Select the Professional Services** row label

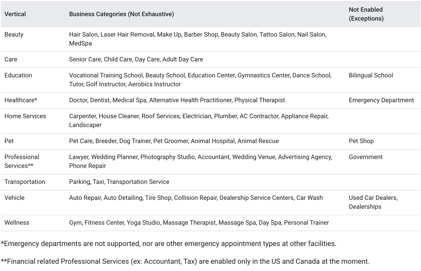coord(22,161)
